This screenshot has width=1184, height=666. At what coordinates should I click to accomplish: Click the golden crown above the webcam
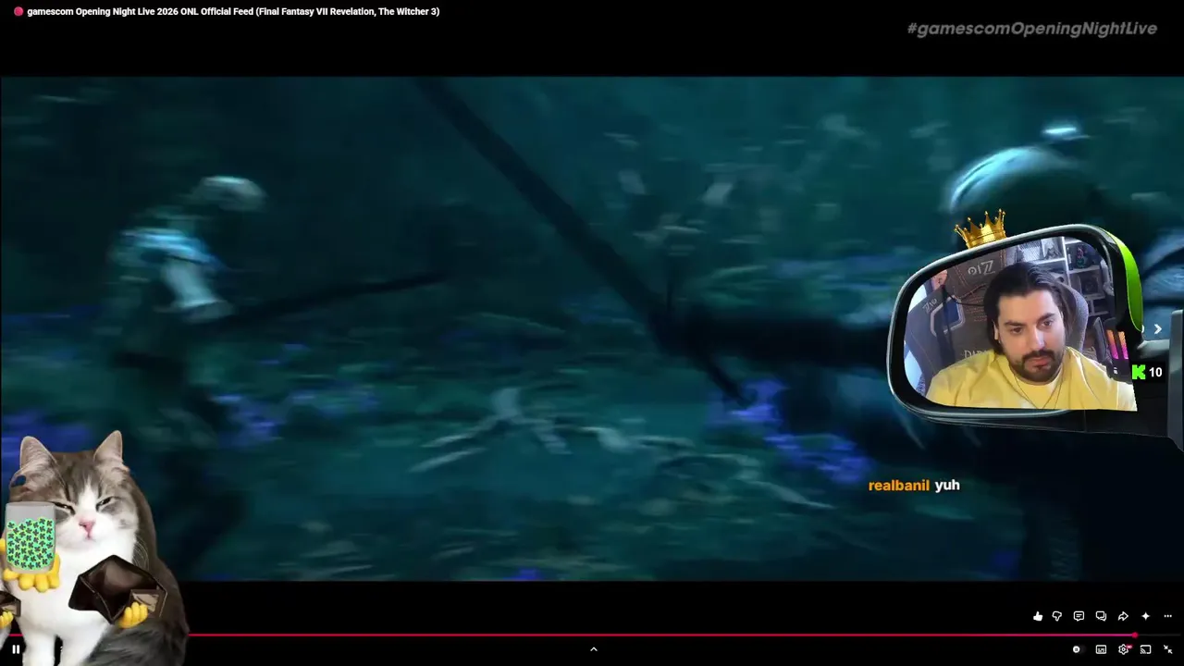click(981, 229)
